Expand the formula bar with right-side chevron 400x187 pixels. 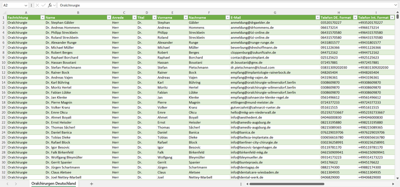(x=396, y=5)
